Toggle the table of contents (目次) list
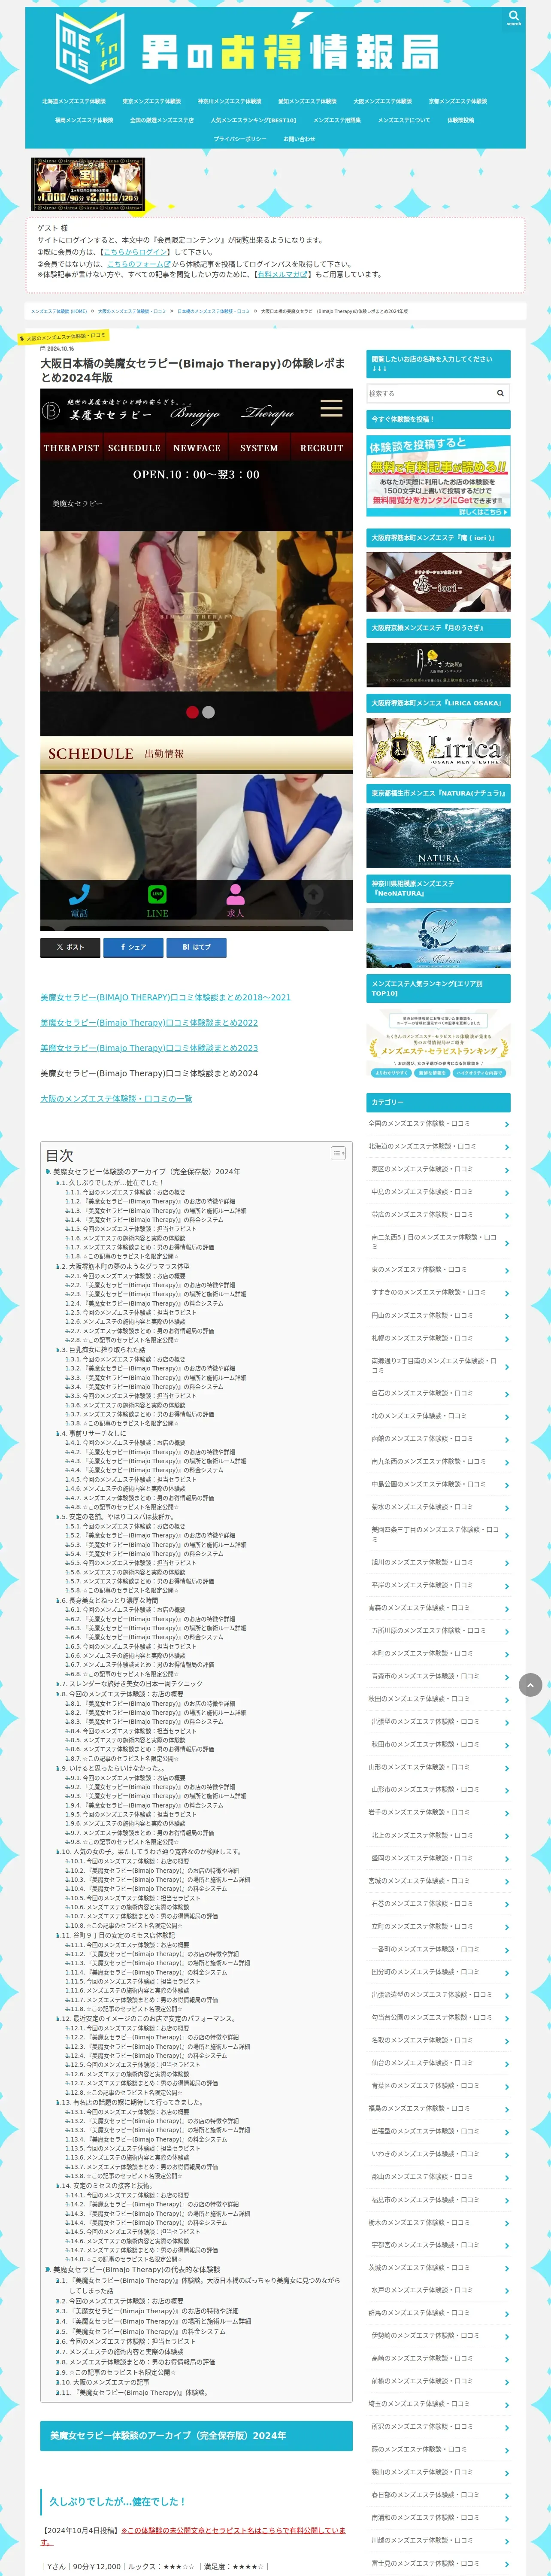551x2576 pixels. coord(338,1153)
